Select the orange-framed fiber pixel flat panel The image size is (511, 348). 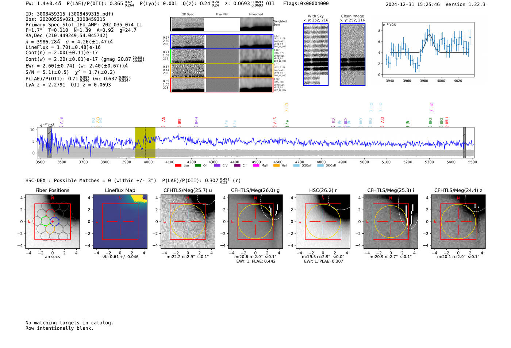click(x=222, y=70)
